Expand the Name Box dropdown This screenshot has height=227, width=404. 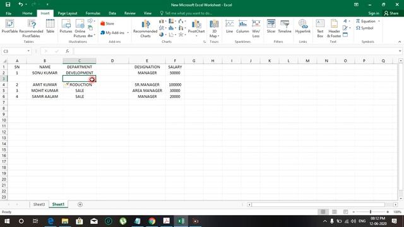[x=28, y=51]
